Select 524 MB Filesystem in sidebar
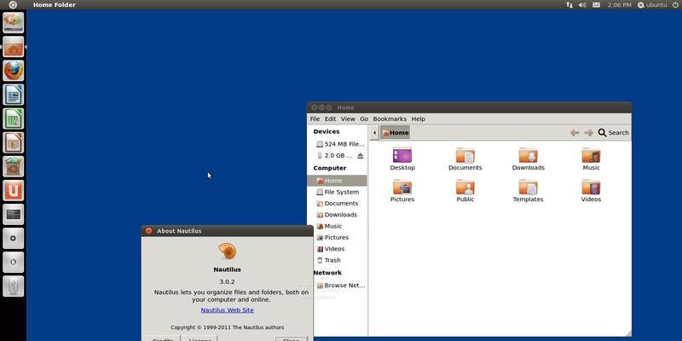The image size is (682, 341). click(x=340, y=144)
